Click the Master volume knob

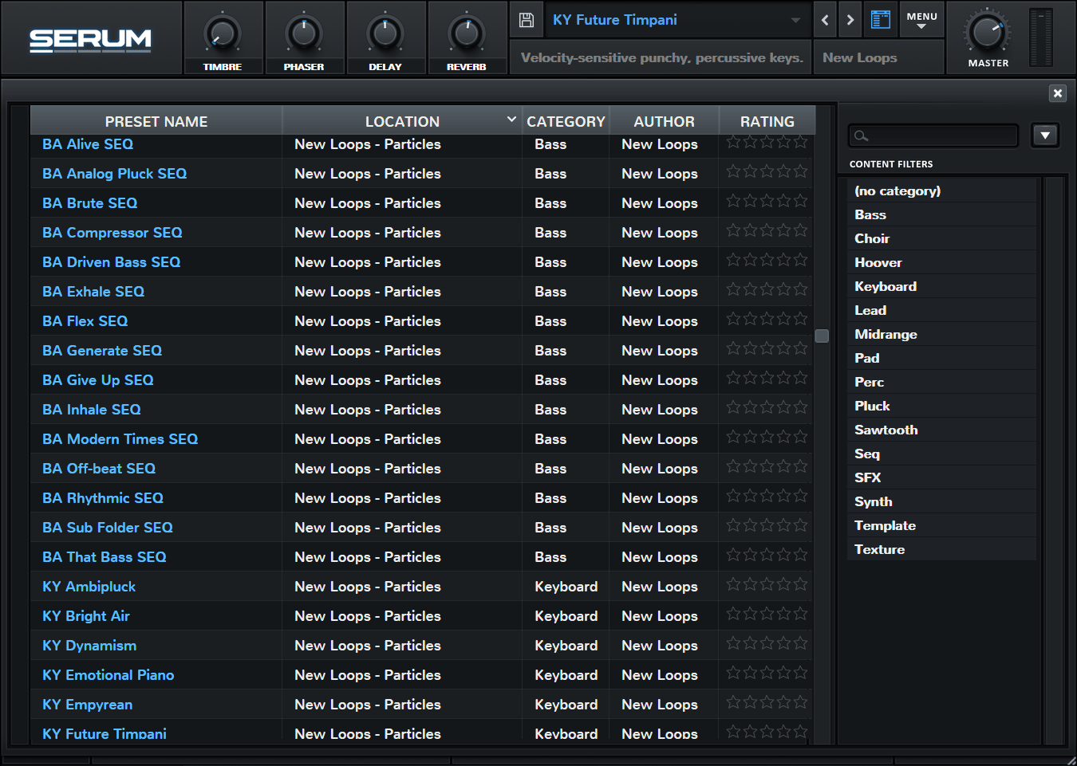click(x=987, y=33)
